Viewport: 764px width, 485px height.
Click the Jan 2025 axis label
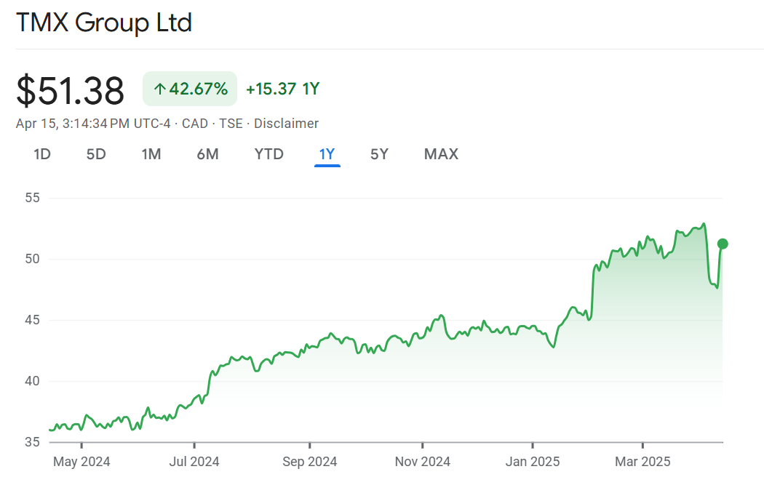[x=533, y=462]
